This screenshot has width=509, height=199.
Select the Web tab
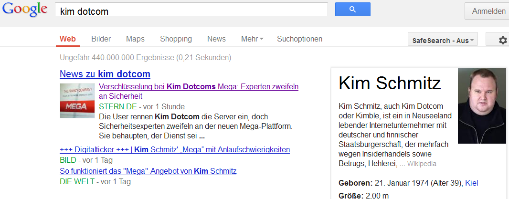(67, 39)
